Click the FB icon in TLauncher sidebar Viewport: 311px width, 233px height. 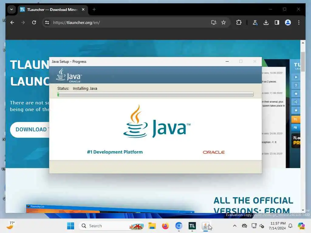[x=296, y=127]
